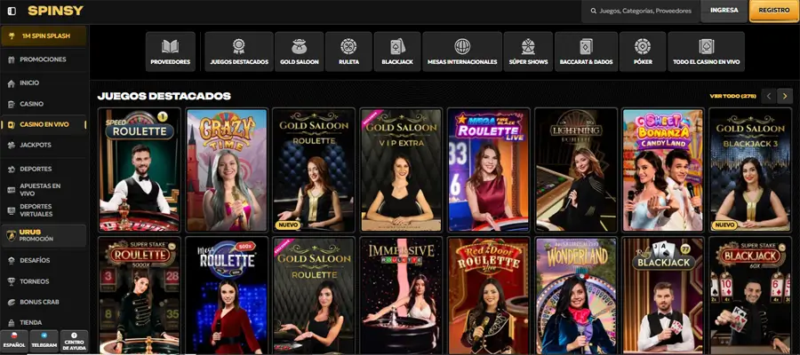Viewport: 800px width, 355px height.
Task: Select the Ruleta category tile
Action: pos(348,52)
